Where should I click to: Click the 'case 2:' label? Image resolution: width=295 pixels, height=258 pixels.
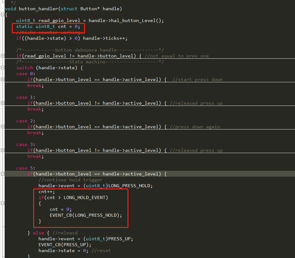click(26, 121)
